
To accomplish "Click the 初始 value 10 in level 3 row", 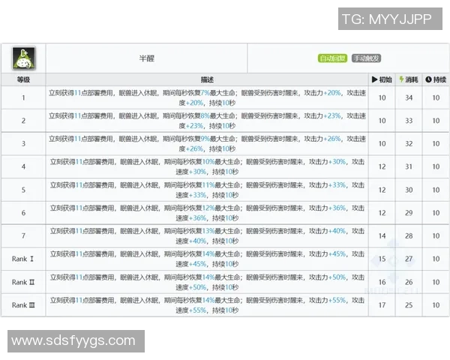I will tap(382, 143).
